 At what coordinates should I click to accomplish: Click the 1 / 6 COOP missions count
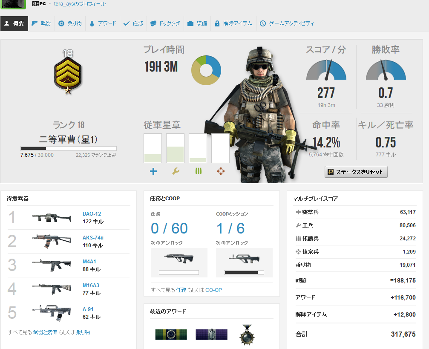(230, 228)
